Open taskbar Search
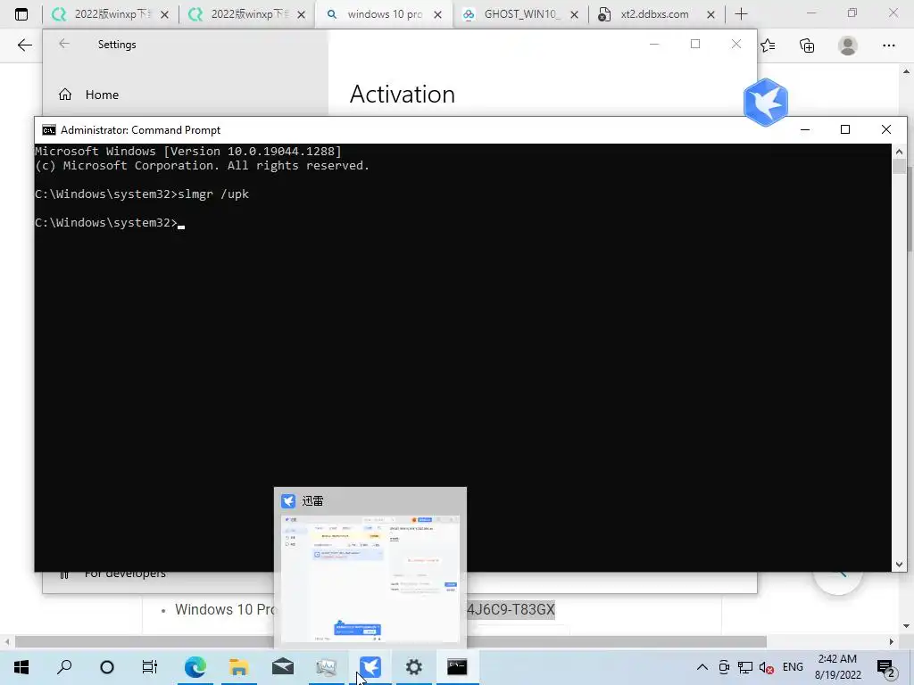 [x=64, y=667]
